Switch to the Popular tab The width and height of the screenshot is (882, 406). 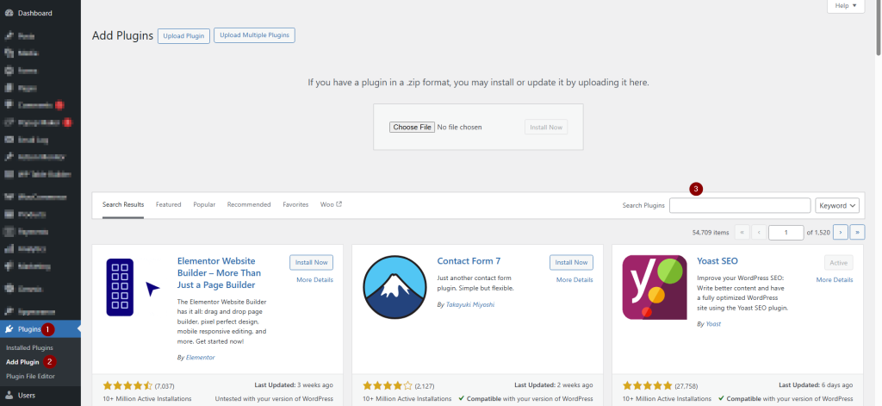(x=204, y=204)
